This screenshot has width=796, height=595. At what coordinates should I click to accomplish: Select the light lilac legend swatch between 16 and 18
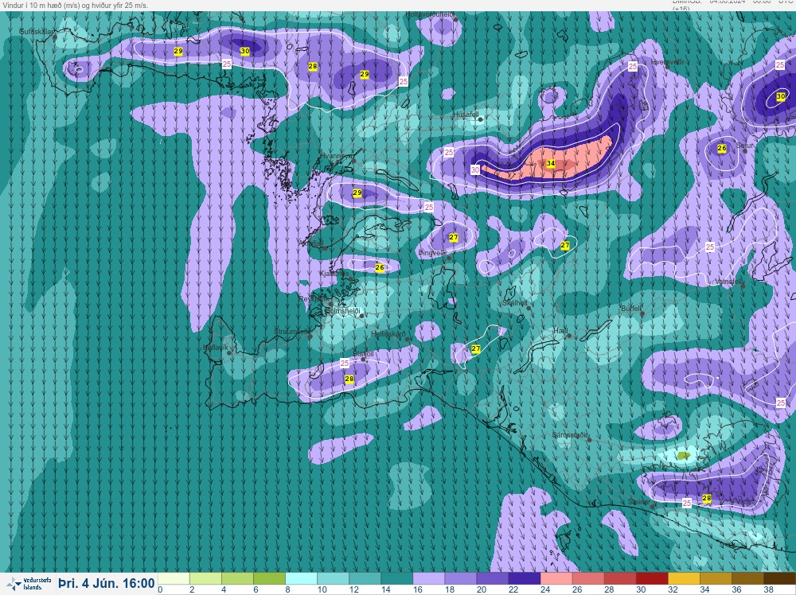(429, 579)
